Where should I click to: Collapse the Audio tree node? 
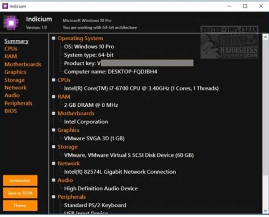(54, 180)
